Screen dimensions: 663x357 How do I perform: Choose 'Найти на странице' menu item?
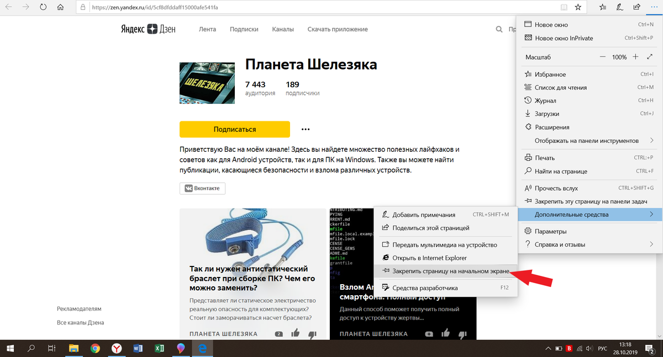589,171
